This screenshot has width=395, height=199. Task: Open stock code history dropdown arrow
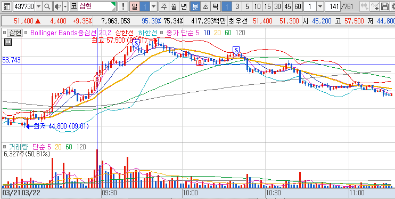(38, 6)
